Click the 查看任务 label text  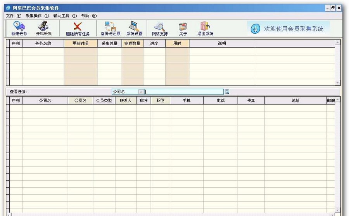pos(18,92)
